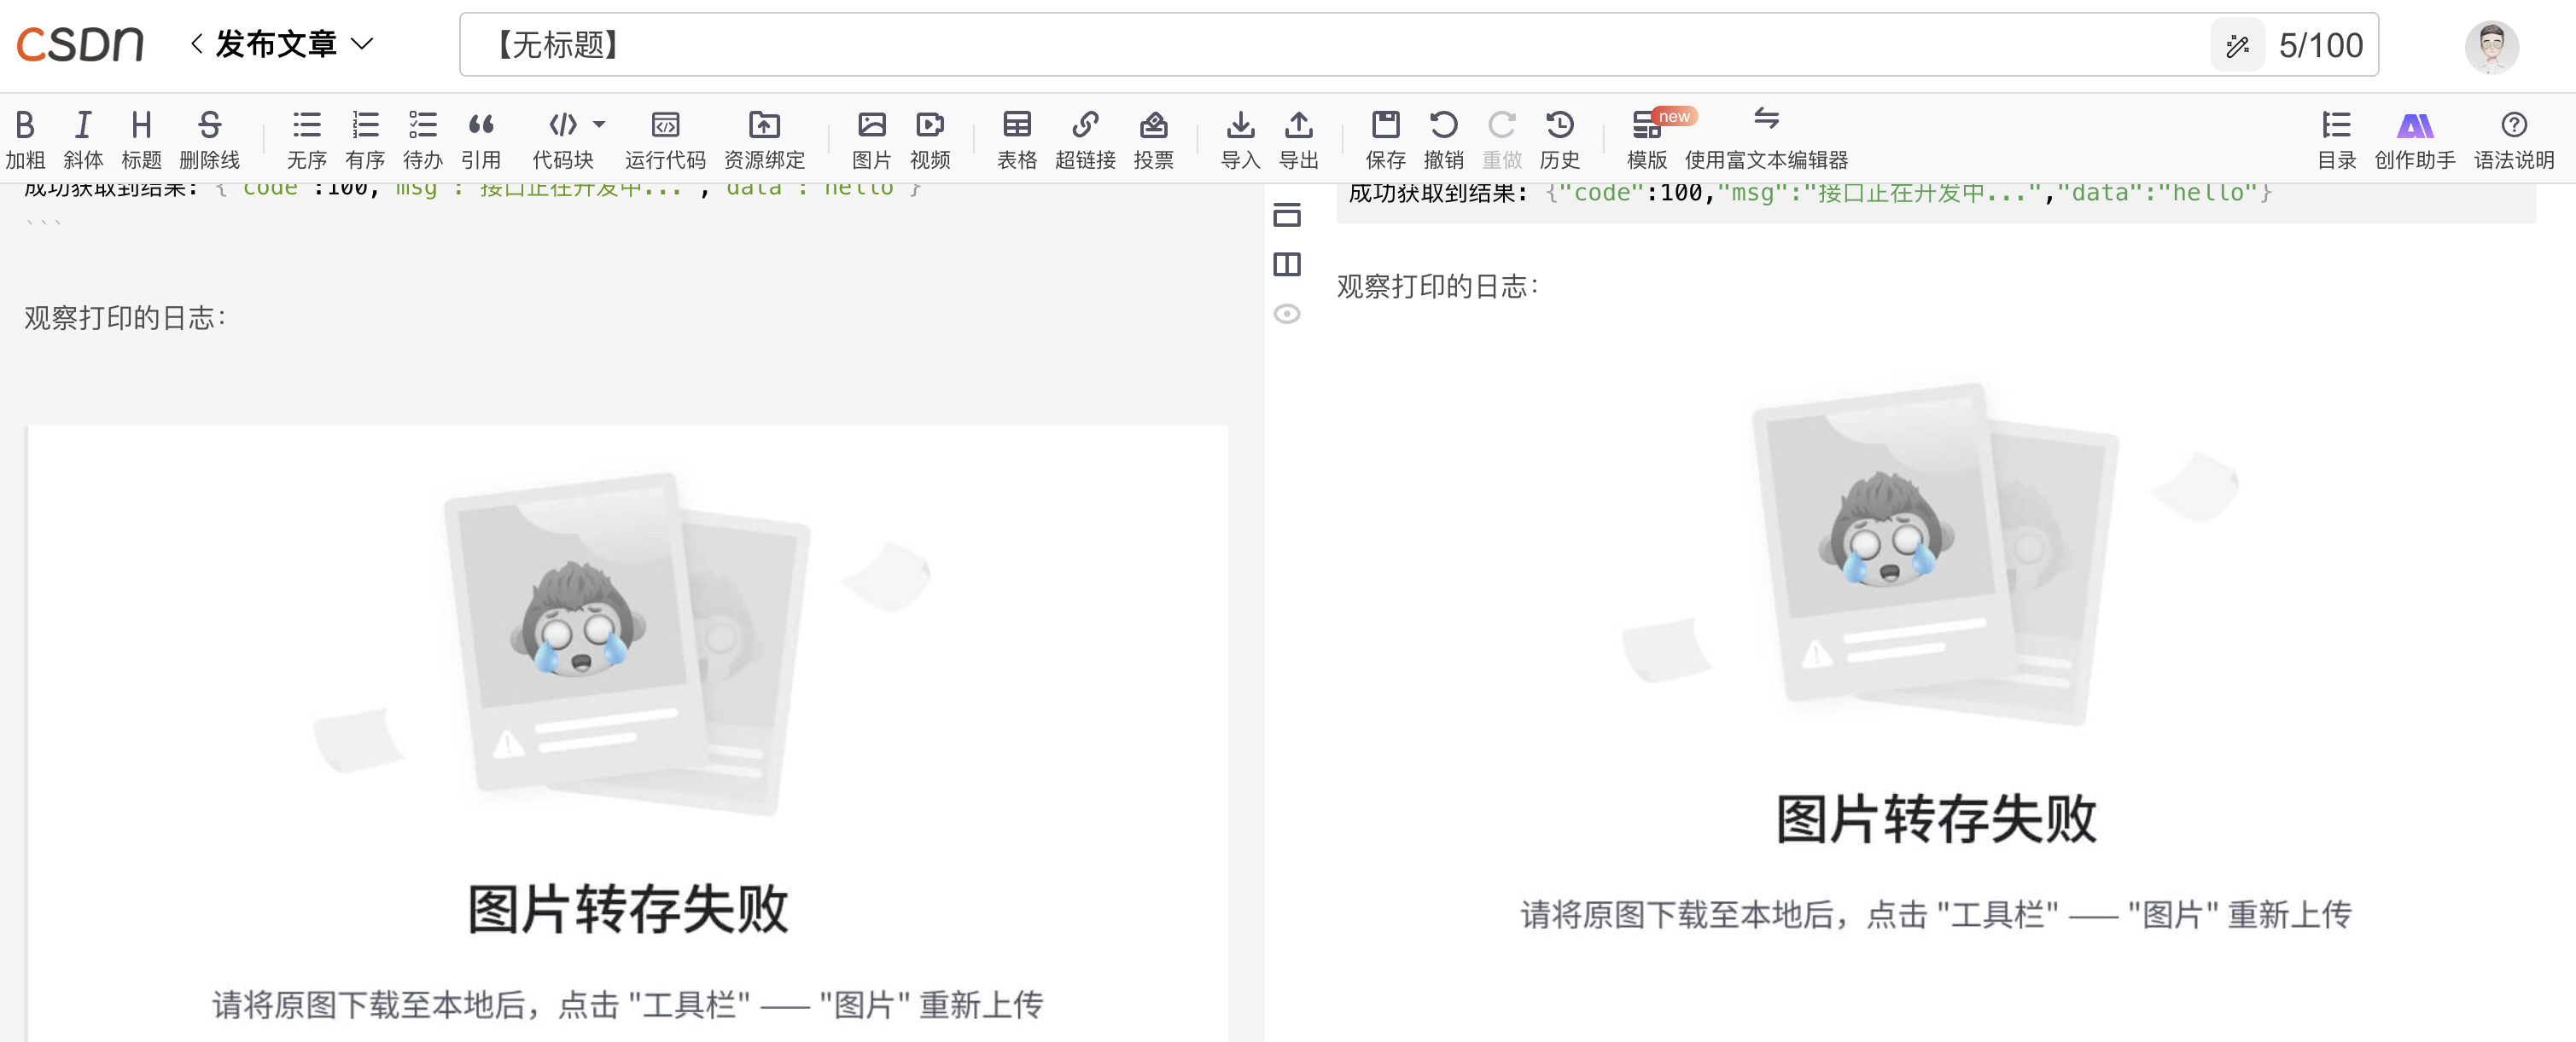This screenshot has width=2576, height=1042.
Task: Toggle the preview eye icon
Action: pos(1287,314)
